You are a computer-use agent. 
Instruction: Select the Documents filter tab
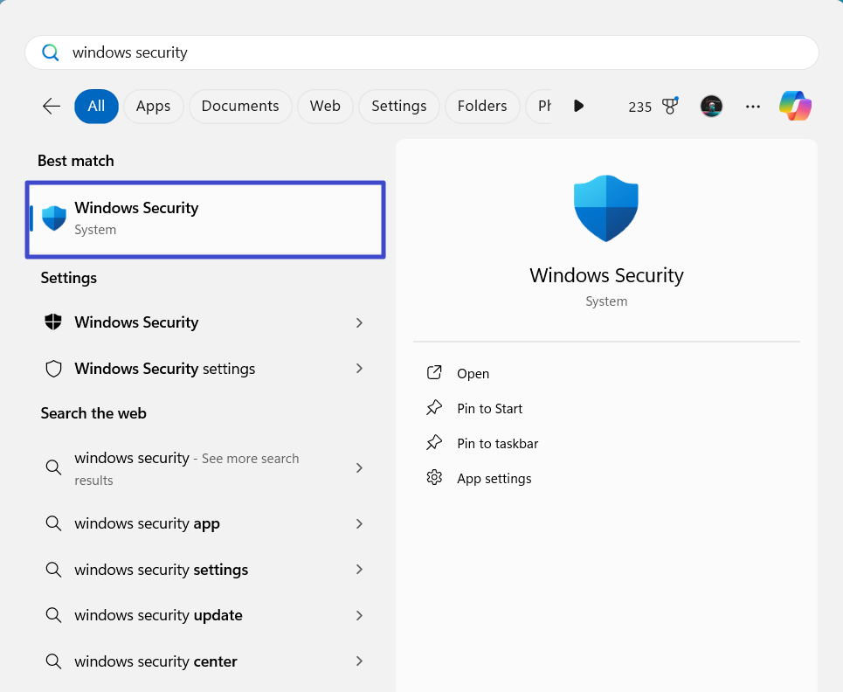click(240, 106)
